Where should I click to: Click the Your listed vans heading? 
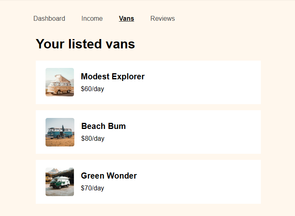(85, 44)
